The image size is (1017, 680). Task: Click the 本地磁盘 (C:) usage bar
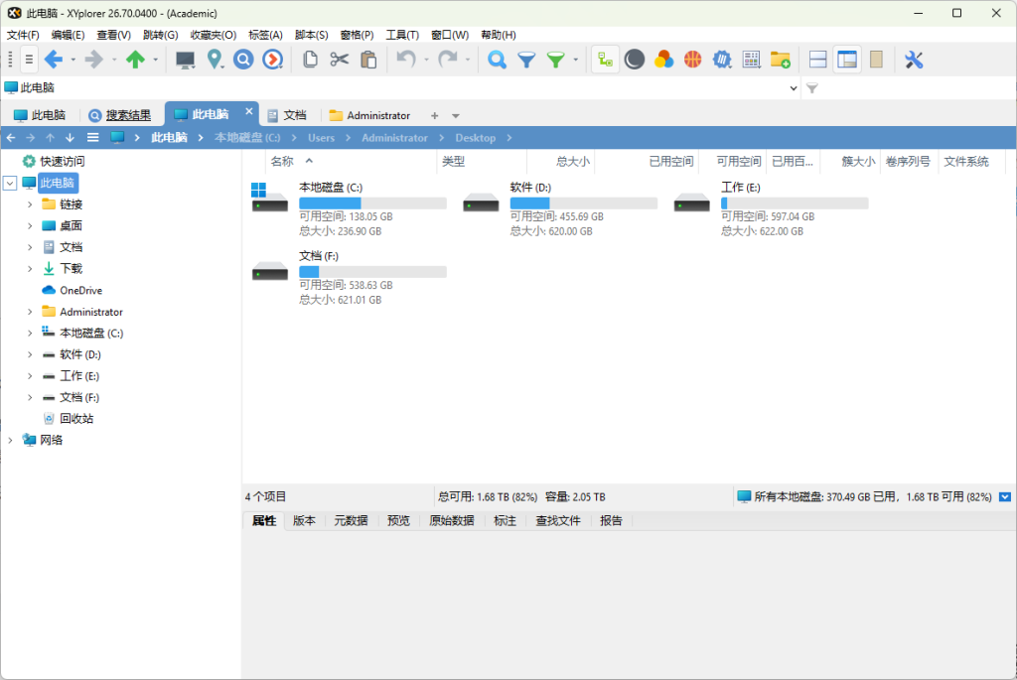[372, 204]
